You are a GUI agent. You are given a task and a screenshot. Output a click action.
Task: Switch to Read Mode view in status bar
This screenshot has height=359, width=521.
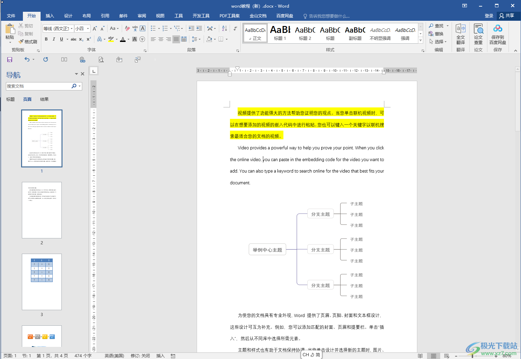[420, 356]
